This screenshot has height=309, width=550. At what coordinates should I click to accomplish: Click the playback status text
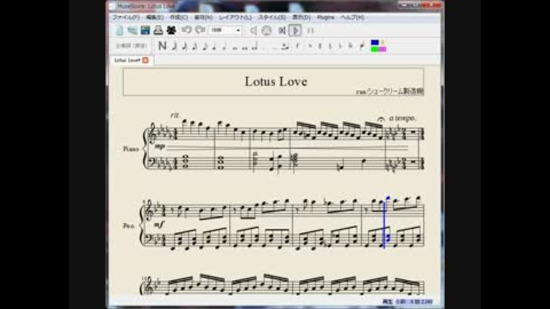(x=407, y=302)
